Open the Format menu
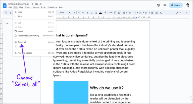Image resolution: width=193 pixels, height=104 pixels. [x=36, y=7]
